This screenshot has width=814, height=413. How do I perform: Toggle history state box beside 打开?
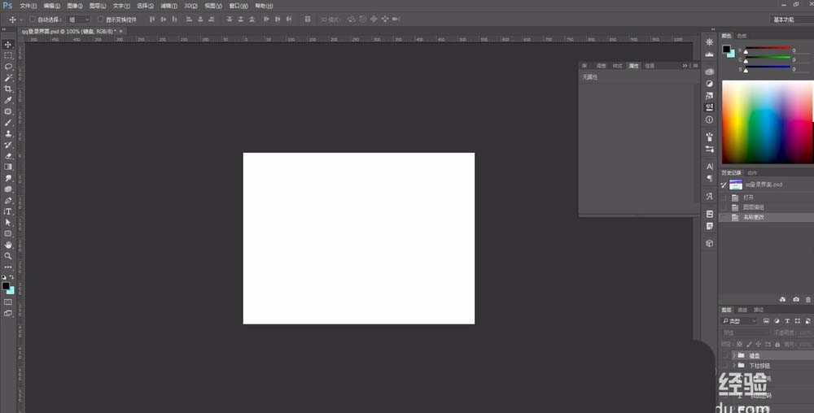click(724, 197)
